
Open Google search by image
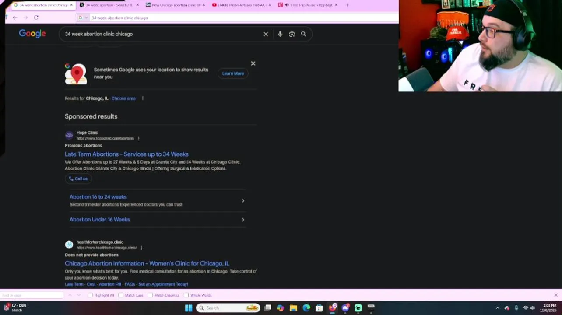292,34
